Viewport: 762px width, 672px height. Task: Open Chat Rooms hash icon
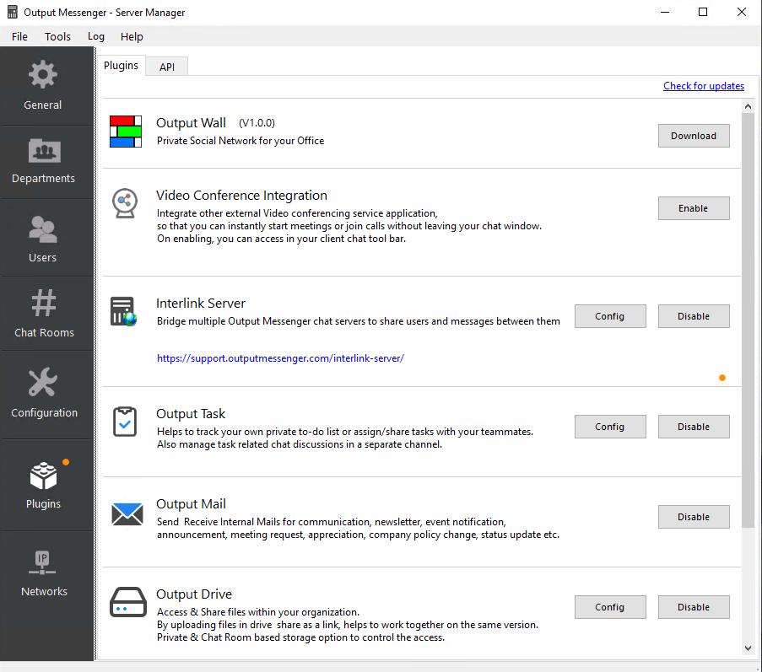coord(44,303)
